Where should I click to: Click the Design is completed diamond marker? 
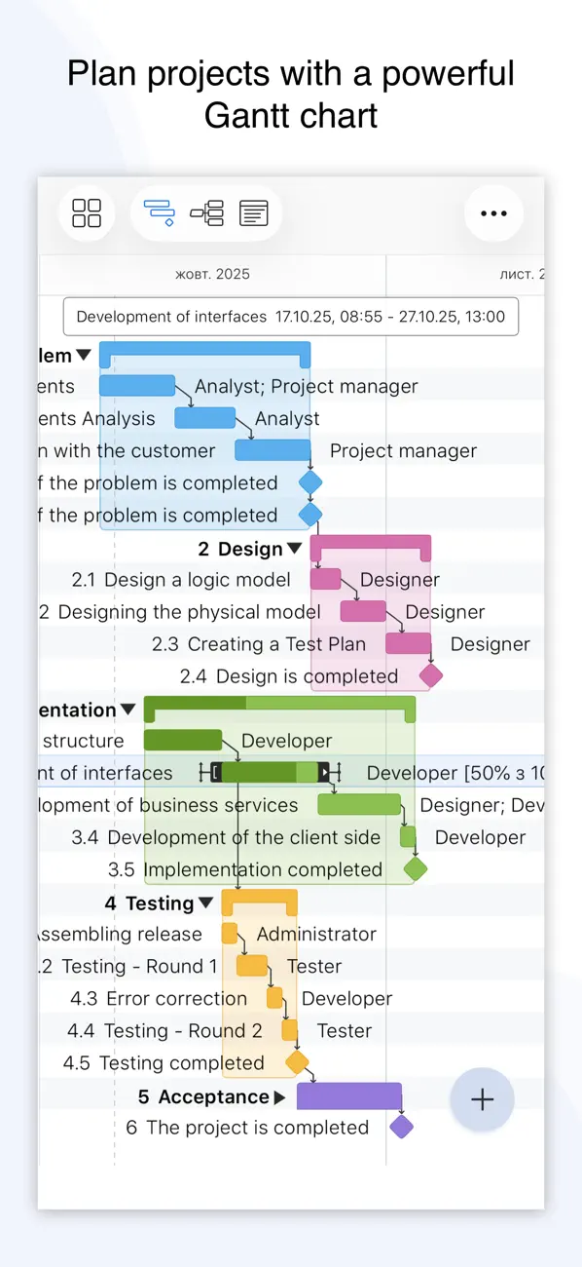pos(429,675)
